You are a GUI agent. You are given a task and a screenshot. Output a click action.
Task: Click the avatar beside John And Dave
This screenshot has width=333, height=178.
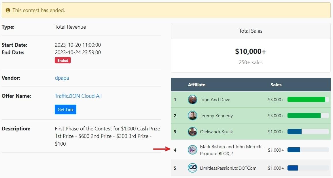192,100
